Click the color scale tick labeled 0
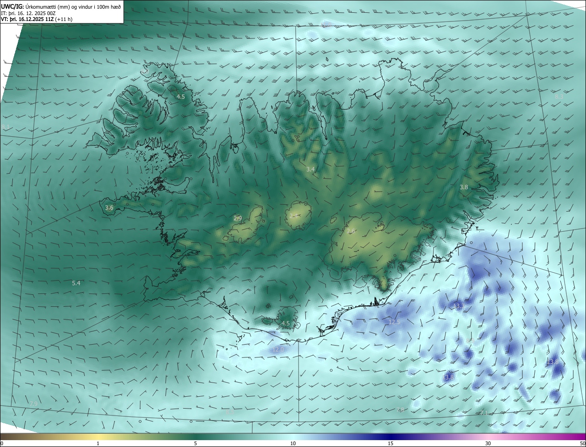The width and height of the screenshot is (586, 447). pos(2,443)
